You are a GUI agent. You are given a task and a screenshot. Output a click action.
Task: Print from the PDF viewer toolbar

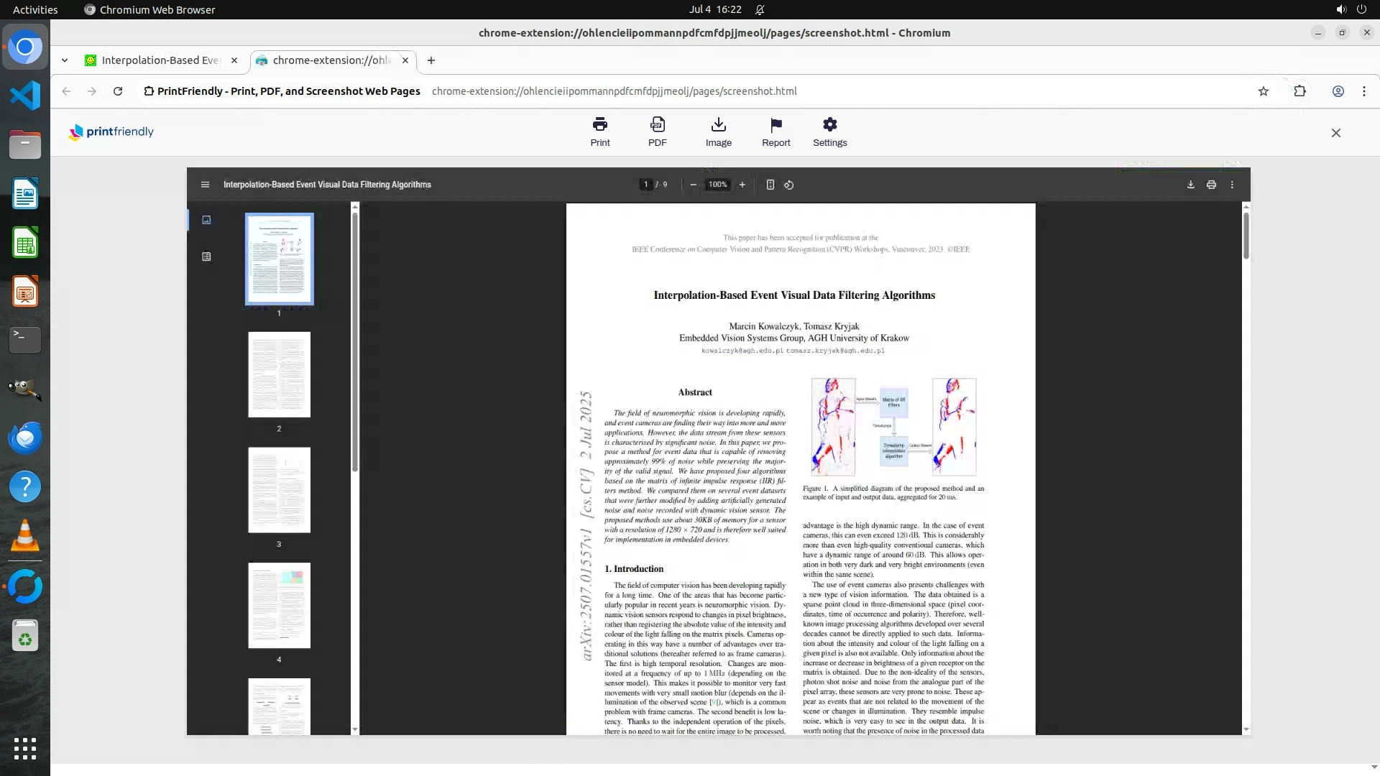[1211, 185]
